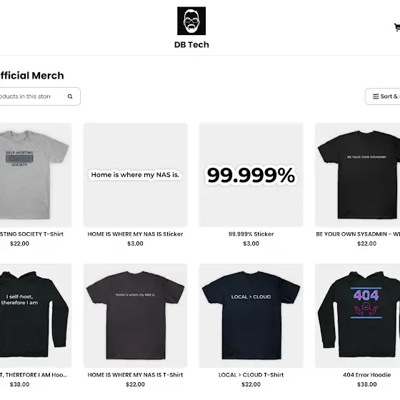Open the Be Your Own Sysadmin shirt image
The image size is (400, 400).
pyautogui.click(x=357, y=175)
